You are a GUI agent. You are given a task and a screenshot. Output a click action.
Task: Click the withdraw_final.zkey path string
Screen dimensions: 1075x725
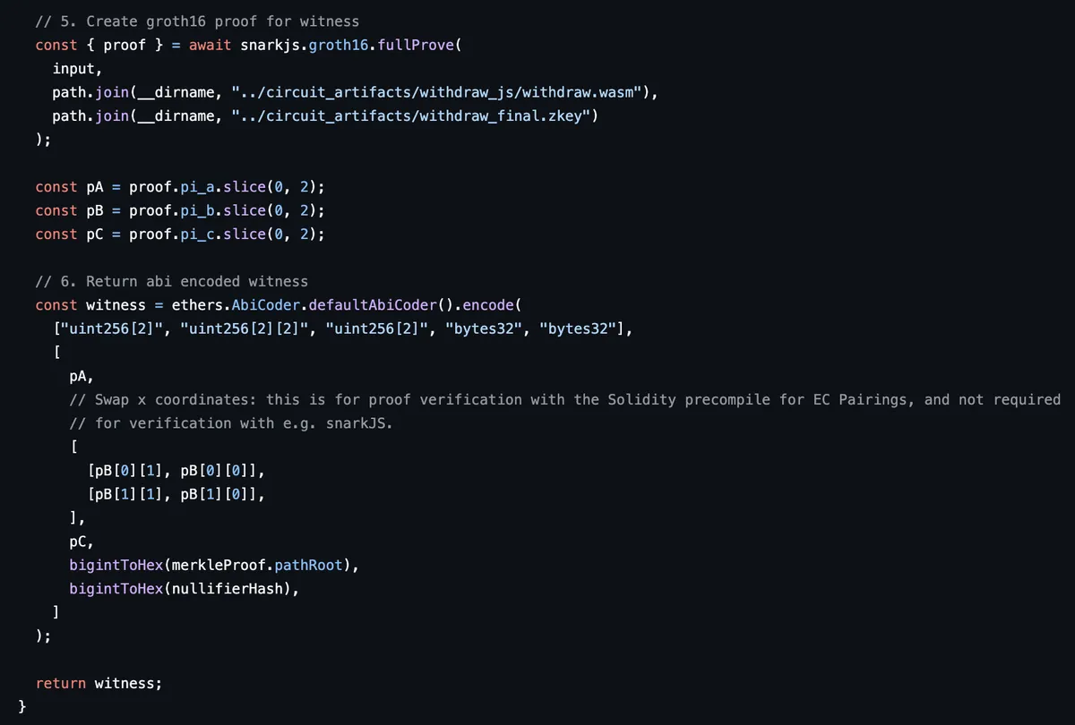[414, 115]
